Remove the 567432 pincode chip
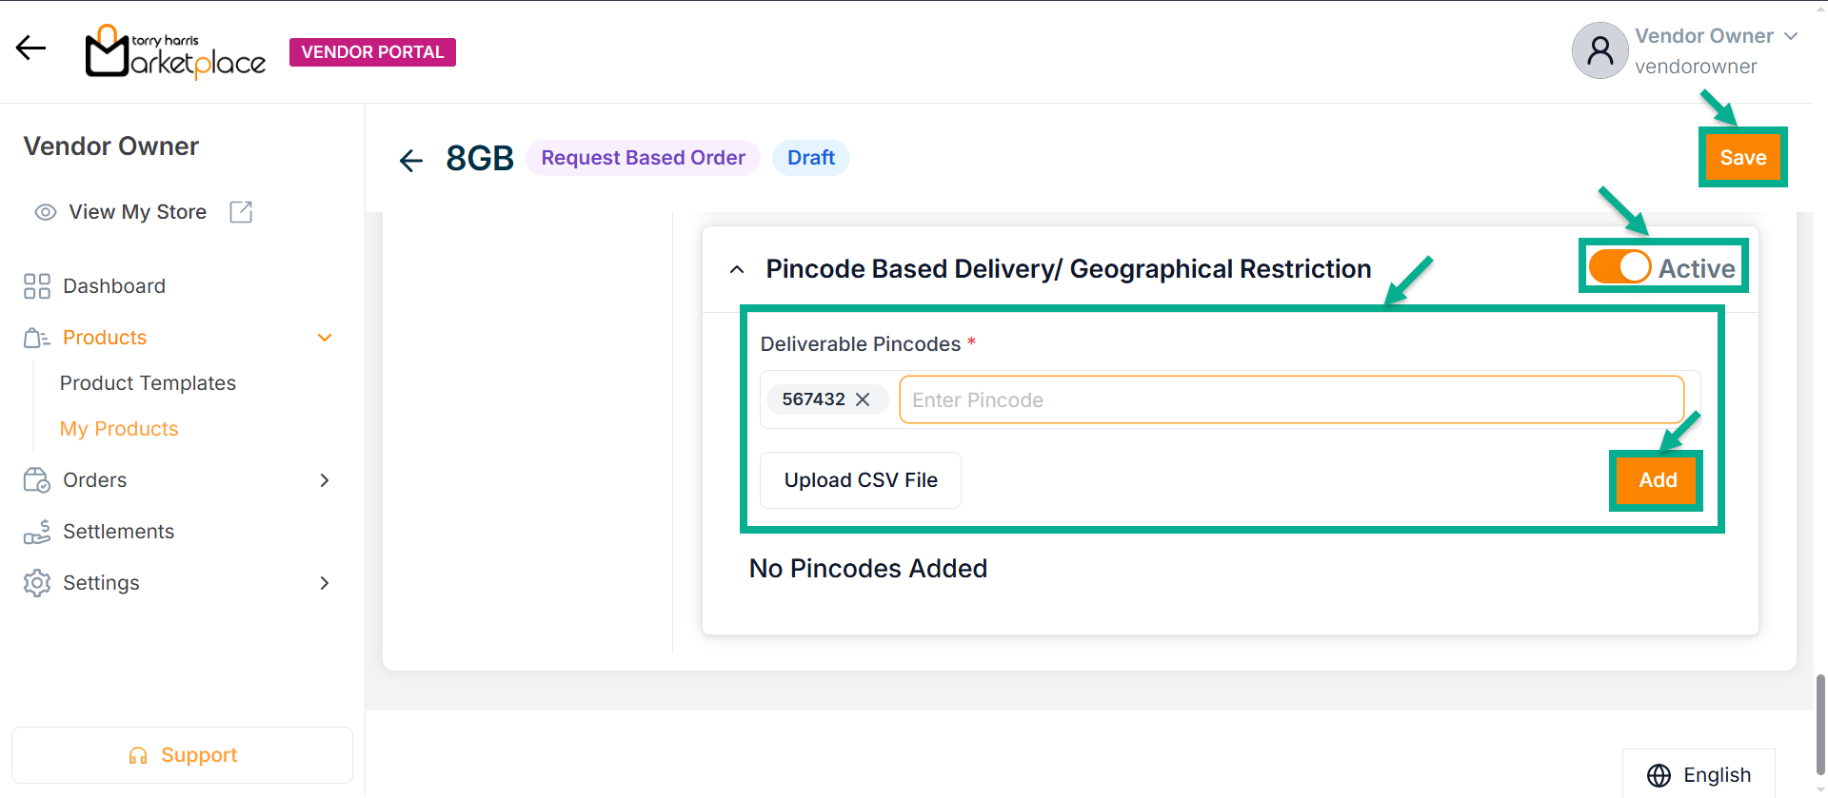1828x798 pixels. (x=863, y=399)
